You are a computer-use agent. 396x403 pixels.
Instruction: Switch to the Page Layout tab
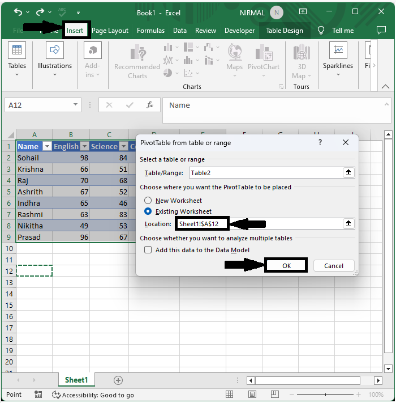coord(110,31)
